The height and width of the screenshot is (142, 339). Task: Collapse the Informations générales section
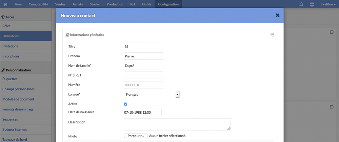273,35
